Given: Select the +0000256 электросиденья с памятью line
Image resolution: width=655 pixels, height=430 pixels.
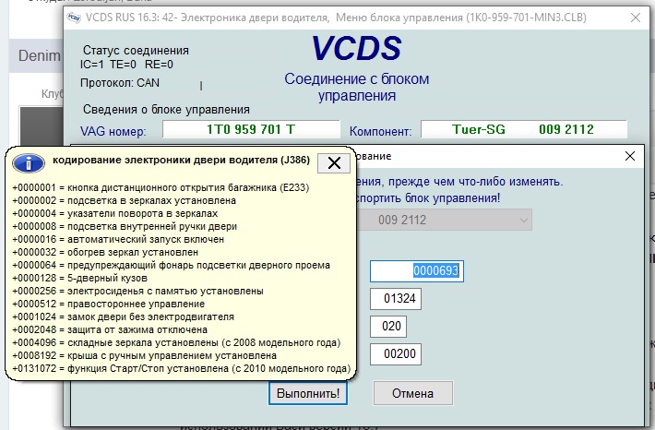Looking at the screenshot, I should (137, 291).
